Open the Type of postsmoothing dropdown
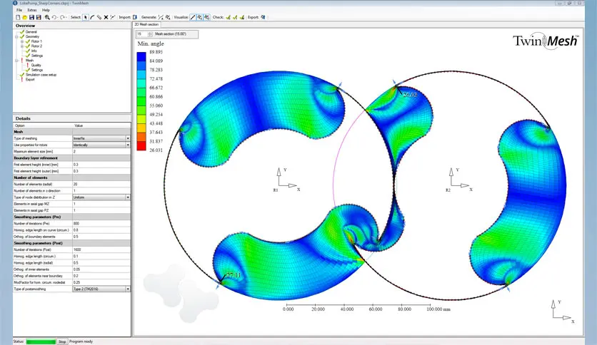The height and width of the screenshot is (345, 597). click(x=128, y=289)
